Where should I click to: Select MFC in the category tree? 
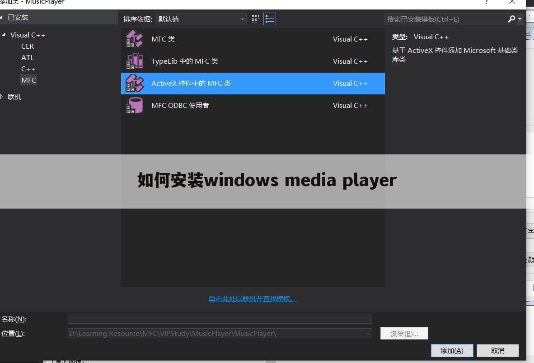click(28, 80)
